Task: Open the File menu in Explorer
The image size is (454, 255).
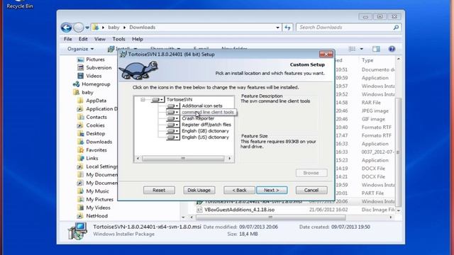Action: tap(68, 39)
